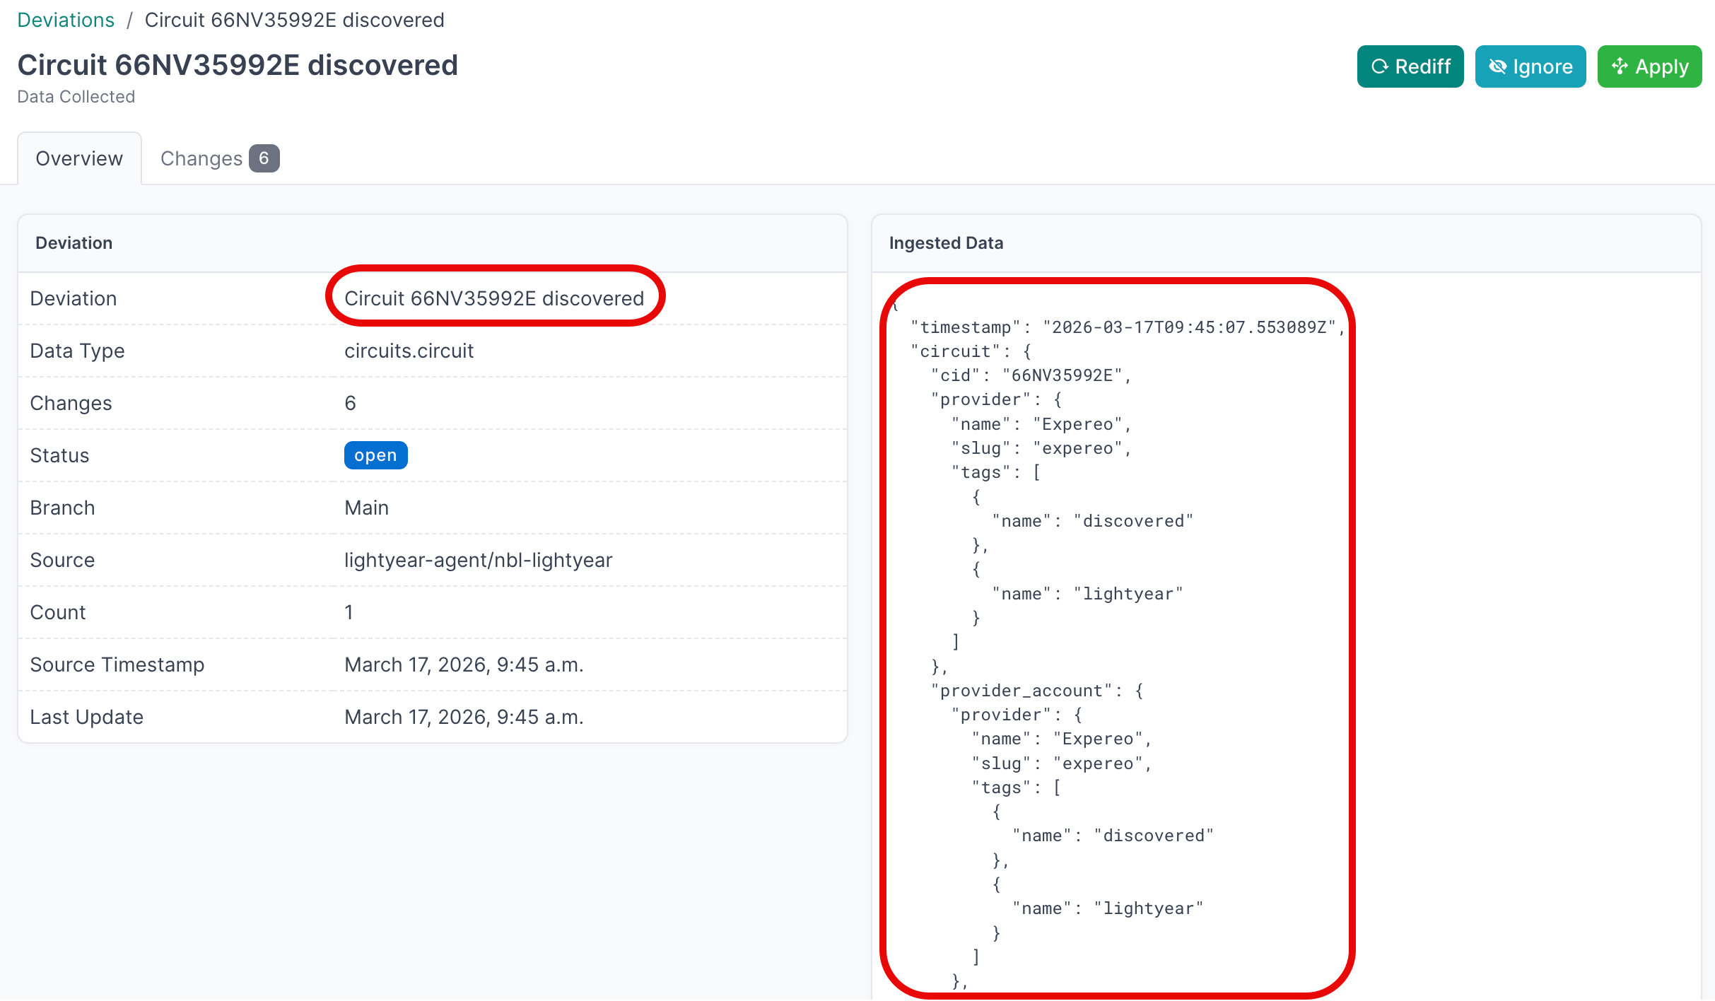
Task: Click the Ignore crossed-eye icon
Action: point(1497,66)
